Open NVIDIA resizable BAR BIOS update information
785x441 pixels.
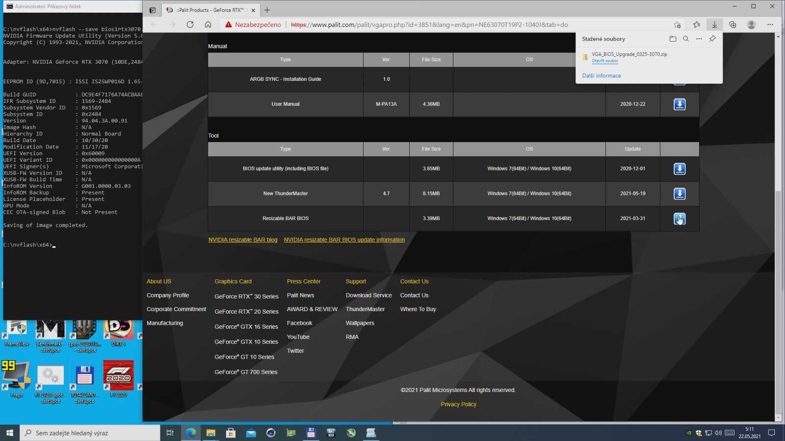[x=344, y=240]
